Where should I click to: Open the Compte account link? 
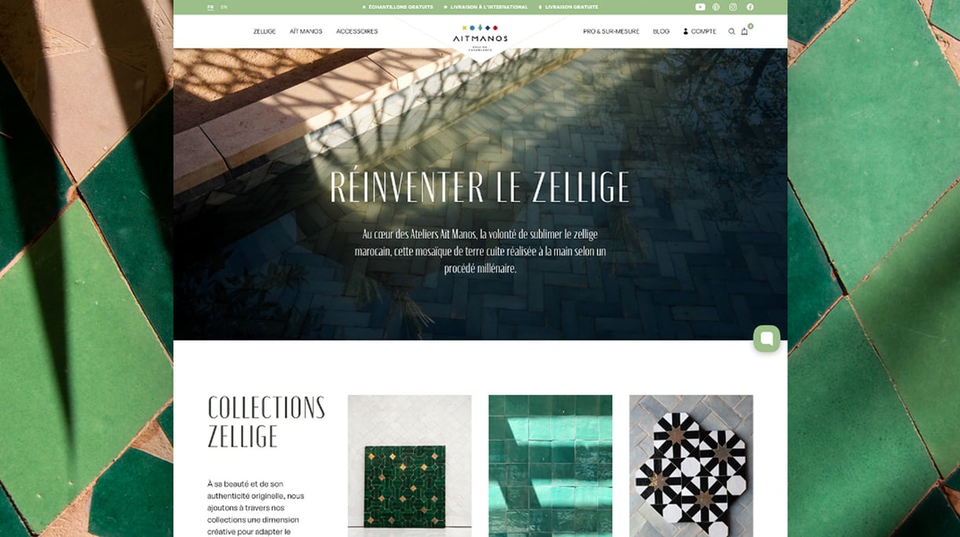click(700, 31)
